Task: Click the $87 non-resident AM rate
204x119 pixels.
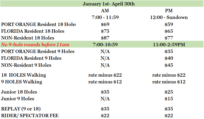Action: [105, 38]
